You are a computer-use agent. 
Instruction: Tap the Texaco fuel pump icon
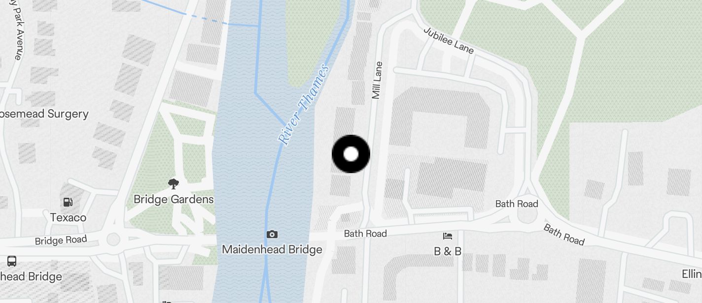click(68, 202)
